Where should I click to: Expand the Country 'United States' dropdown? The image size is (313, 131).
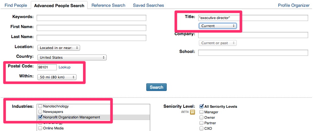click(x=72, y=57)
